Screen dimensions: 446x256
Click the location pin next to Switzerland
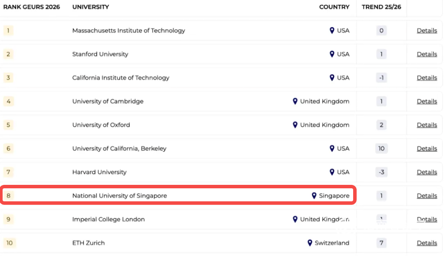[310, 243]
